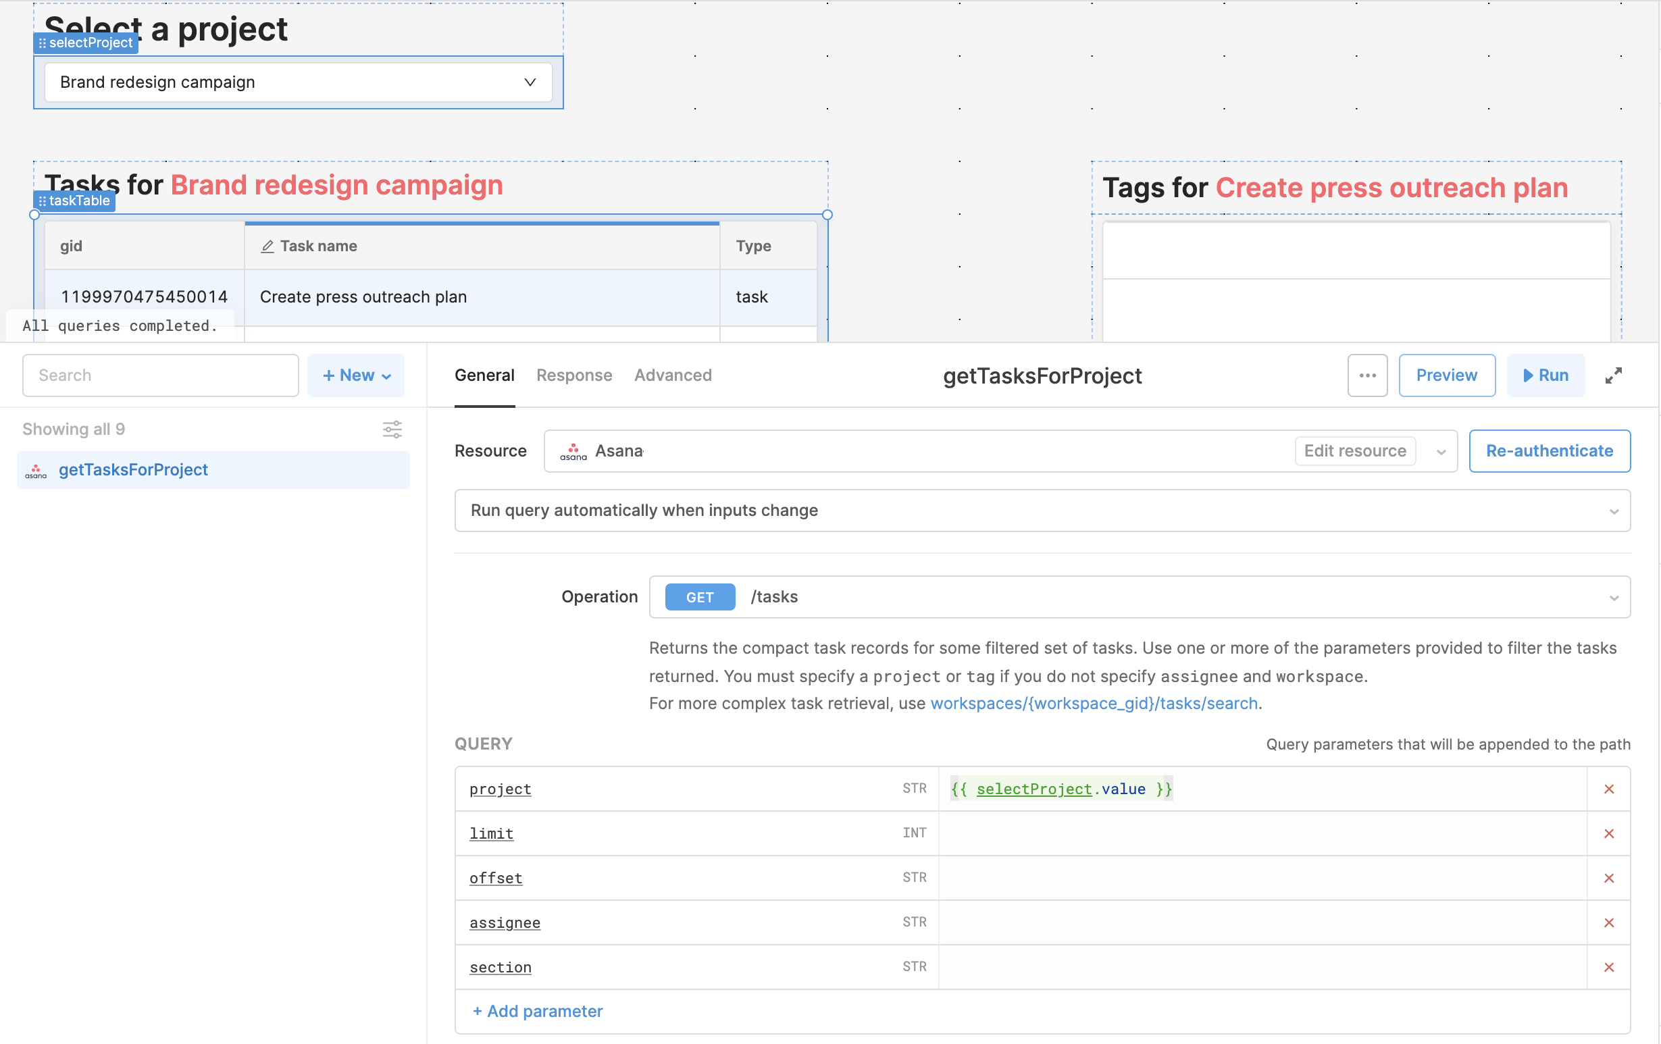Remove the offset query parameter
Image resolution: width=1661 pixels, height=1044 pixels.
(1608, 878)
